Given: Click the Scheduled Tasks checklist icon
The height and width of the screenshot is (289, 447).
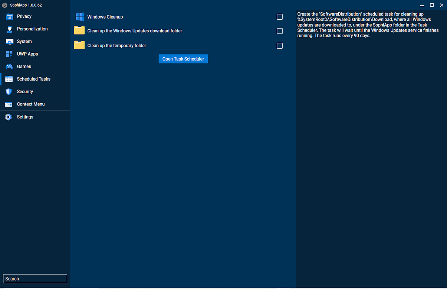Looking at the screenshot, I should coord(9,79).
